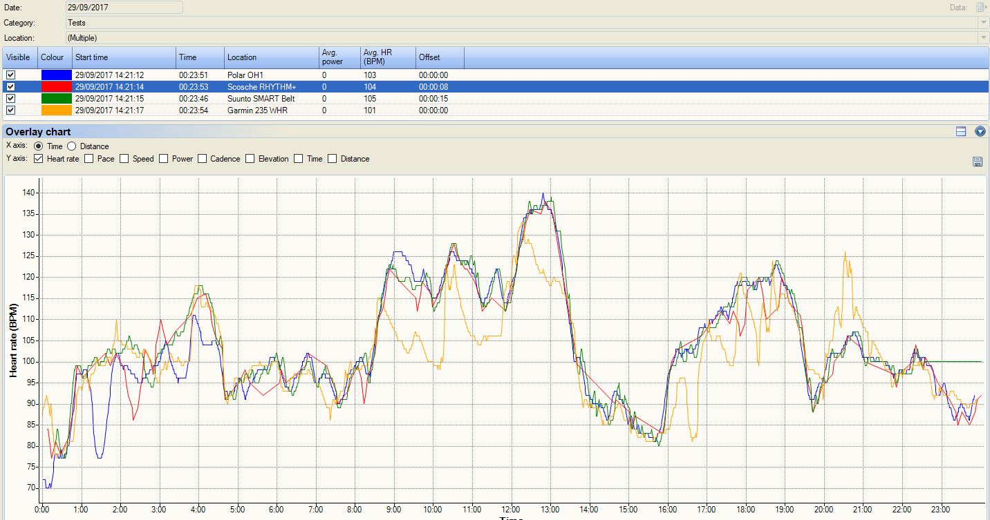Sort by the Start time column header

(x=124, y=57)
